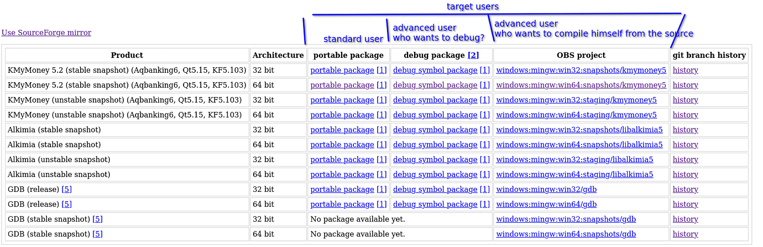Open the windows:mingw:win32:snapshots/libalkimia5 link
763x247 pixels.
(x=579, y=130)
